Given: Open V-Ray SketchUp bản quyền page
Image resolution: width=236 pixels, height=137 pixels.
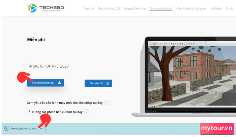Looking at the screenshot, I should (191, 8).
